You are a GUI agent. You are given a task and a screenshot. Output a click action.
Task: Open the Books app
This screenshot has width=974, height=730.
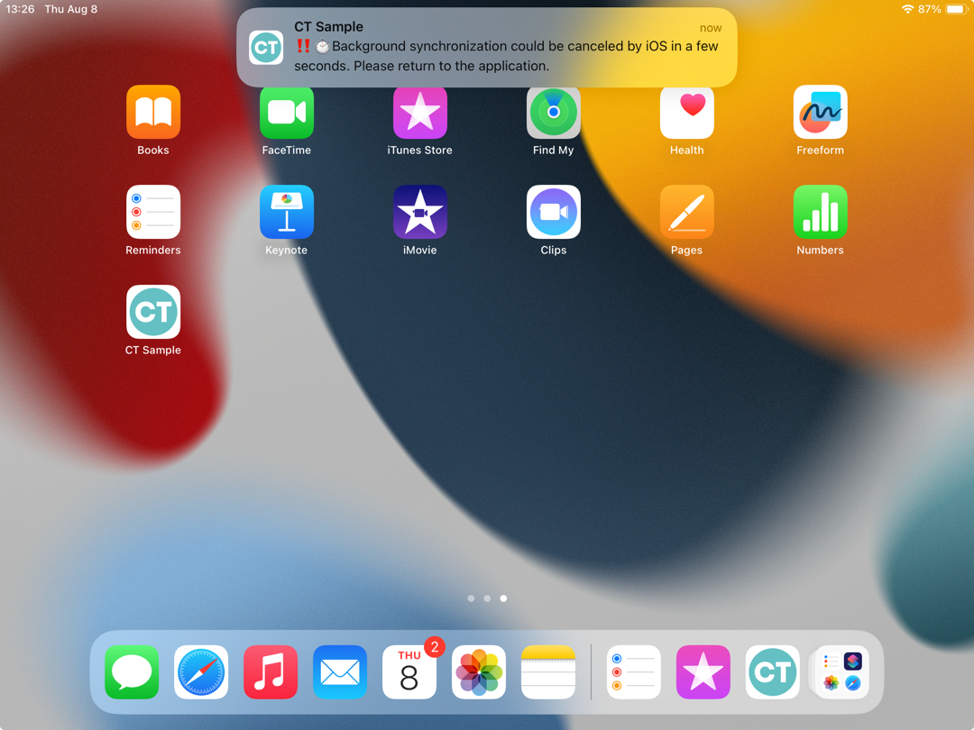coord(153,112)
